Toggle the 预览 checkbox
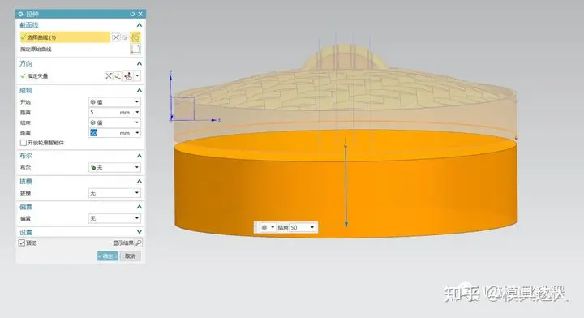 (x=22, y=243)
